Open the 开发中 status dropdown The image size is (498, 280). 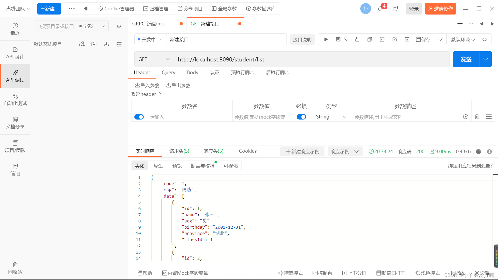tap(150, 39)
